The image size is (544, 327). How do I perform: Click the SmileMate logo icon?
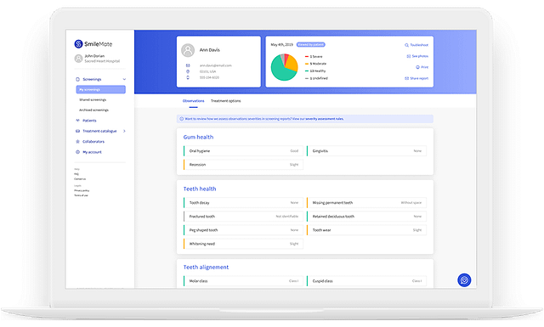tap(78, 43)
